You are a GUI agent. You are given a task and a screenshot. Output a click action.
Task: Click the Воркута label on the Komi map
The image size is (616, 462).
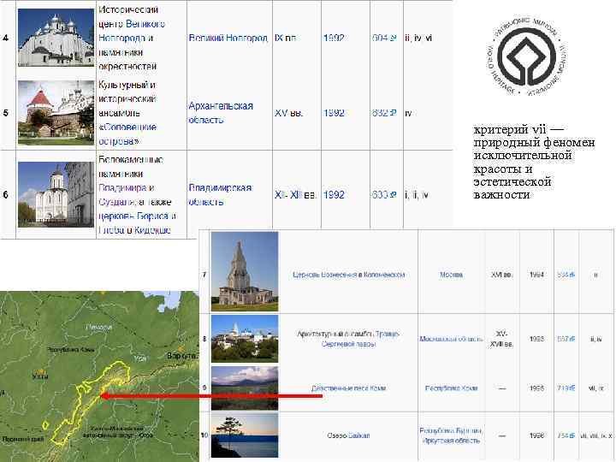183,356
